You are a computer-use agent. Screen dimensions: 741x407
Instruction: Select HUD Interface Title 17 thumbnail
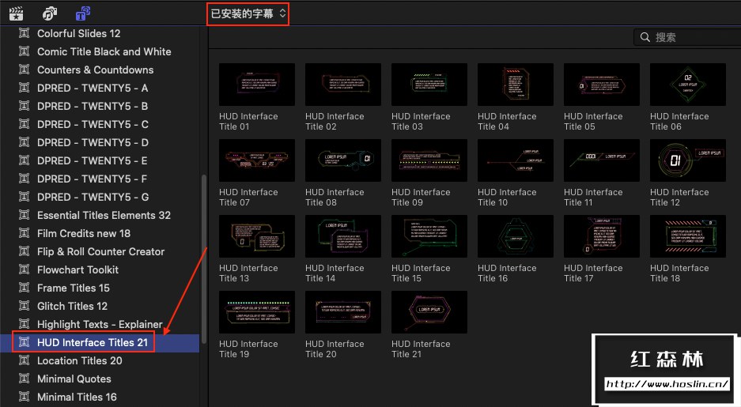602,236
